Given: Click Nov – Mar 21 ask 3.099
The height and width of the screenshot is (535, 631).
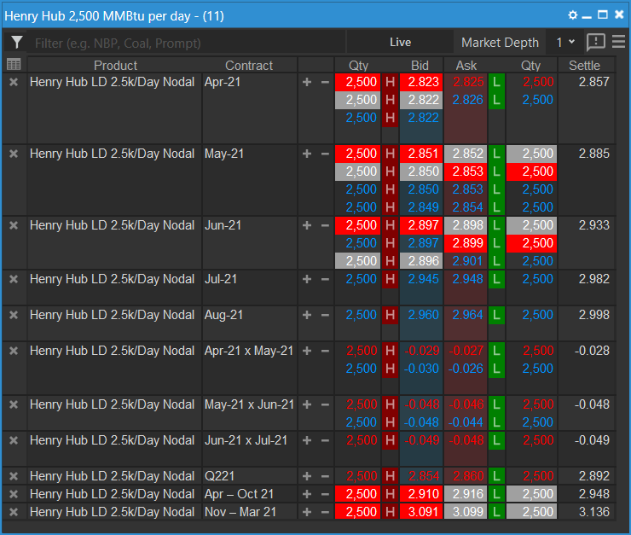Looking at the screenshot, I should click(466, 512).
